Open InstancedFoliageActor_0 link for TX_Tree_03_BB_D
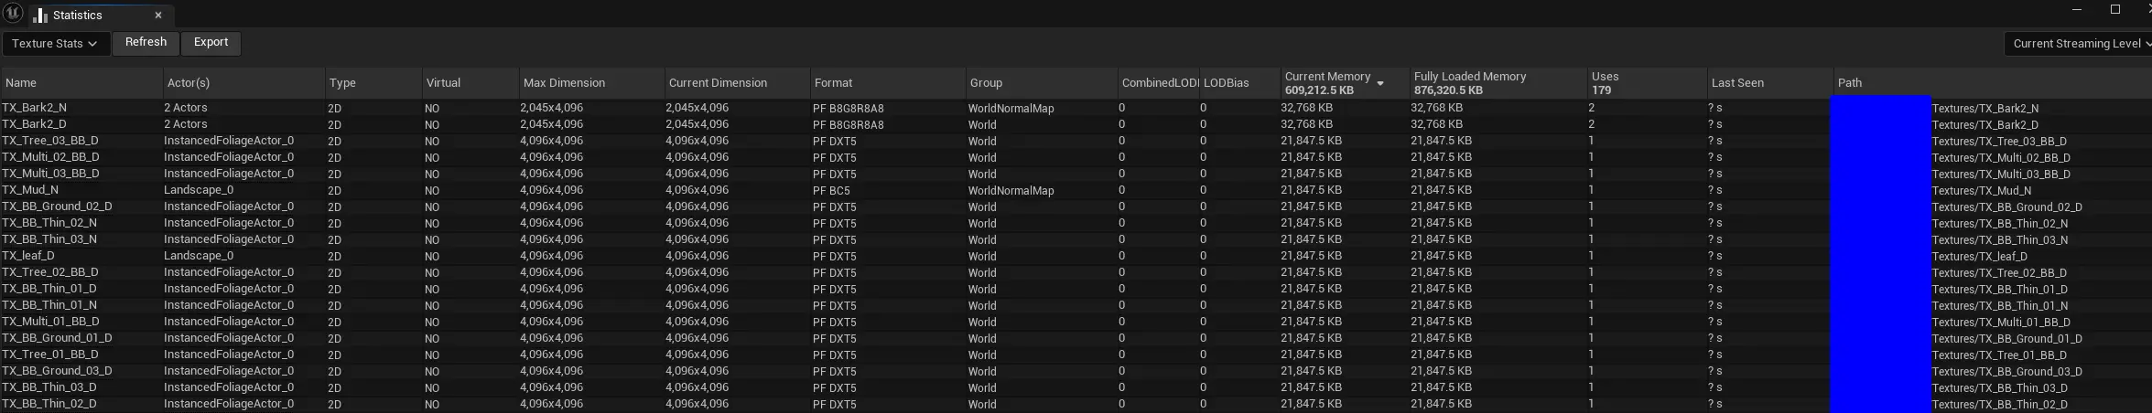Image resolution: width=2152 pixels, height=413 pixels. point(229,141)
